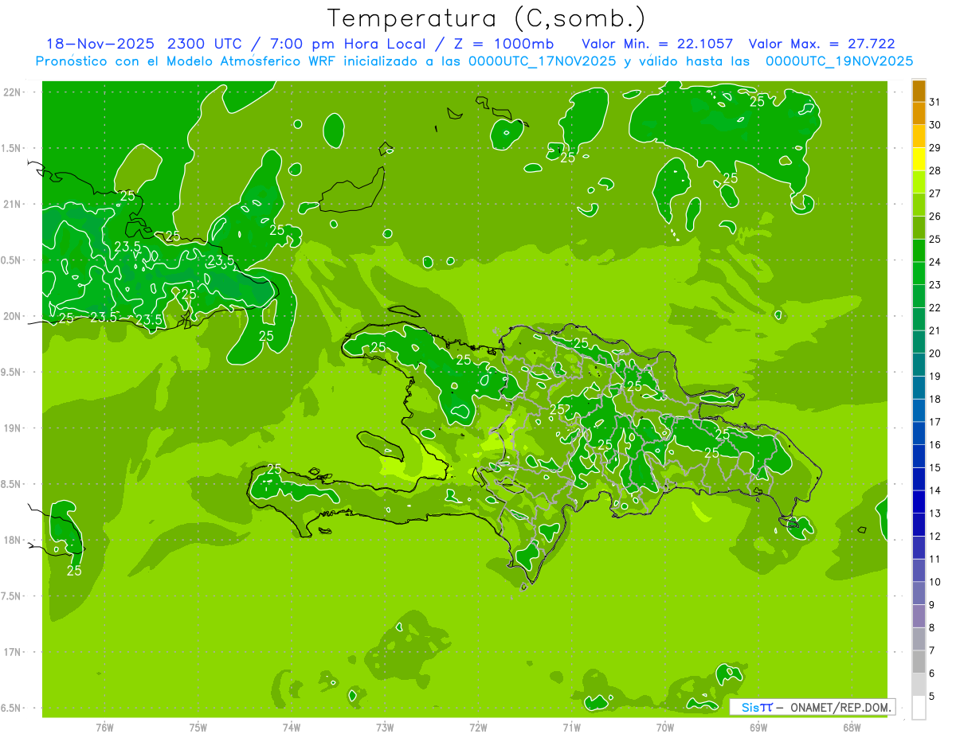Click the "0000UTC_19NOV2025" valid-until timestamp
956x738 pixels.
click(839, 61)
